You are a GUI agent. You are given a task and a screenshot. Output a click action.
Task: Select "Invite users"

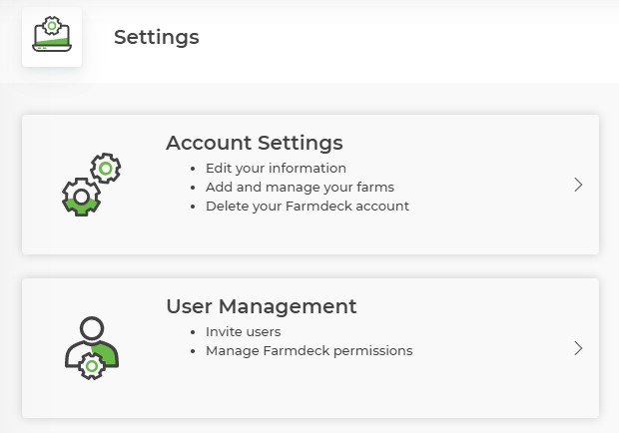[243, 331]
